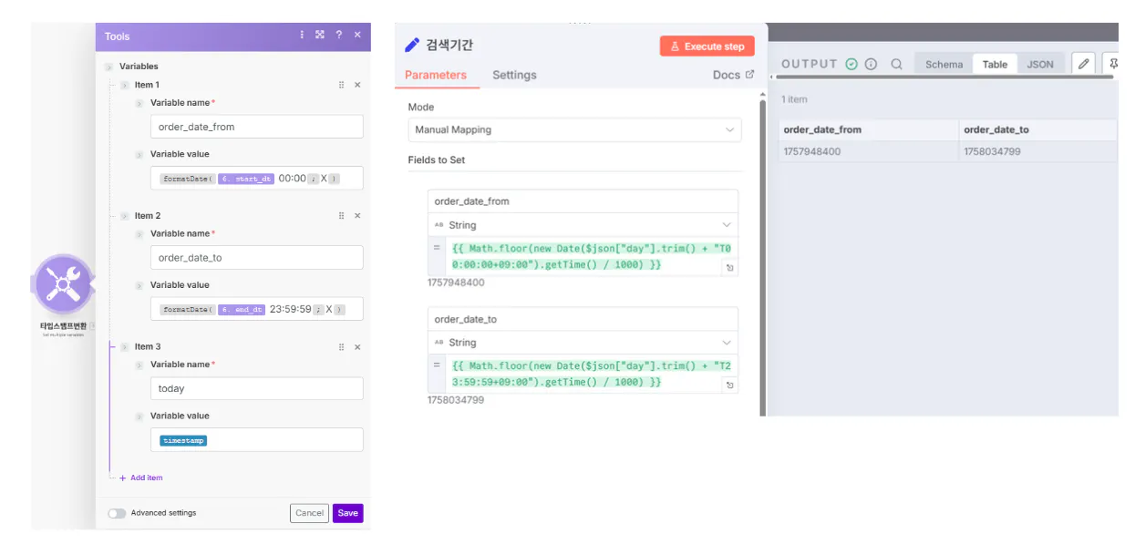Select the Table output view
Viewport: 1135px width, 555px height.
coord(995,64)
